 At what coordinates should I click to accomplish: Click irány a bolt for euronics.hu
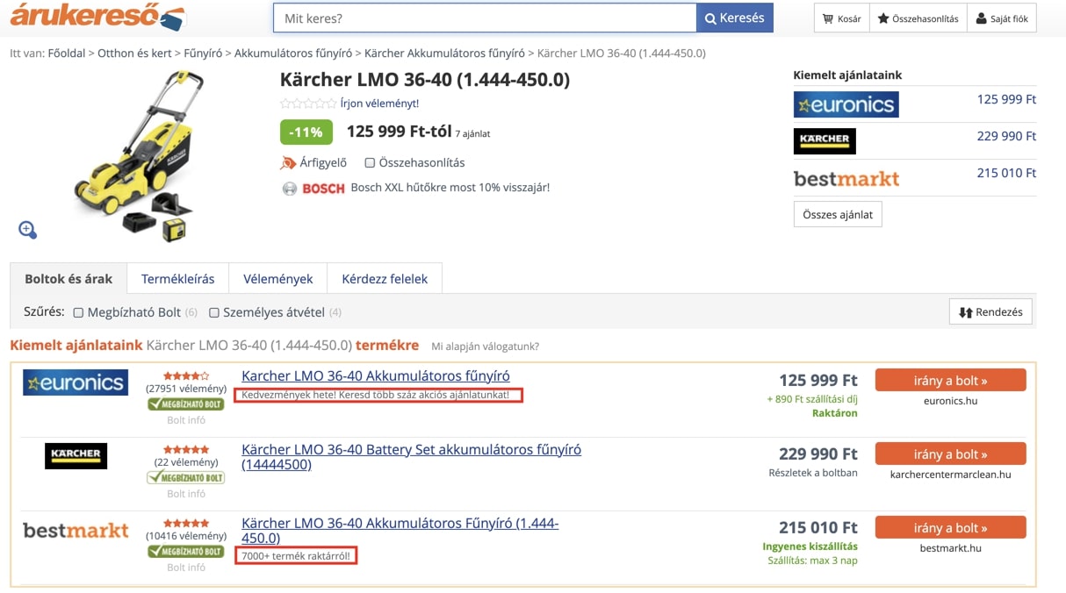950,381
